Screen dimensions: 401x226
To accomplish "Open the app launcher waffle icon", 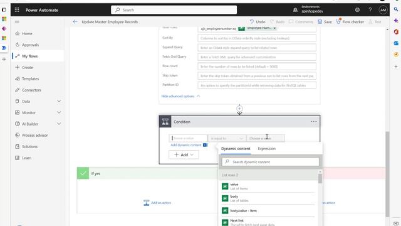I will (x=17, y=10).
